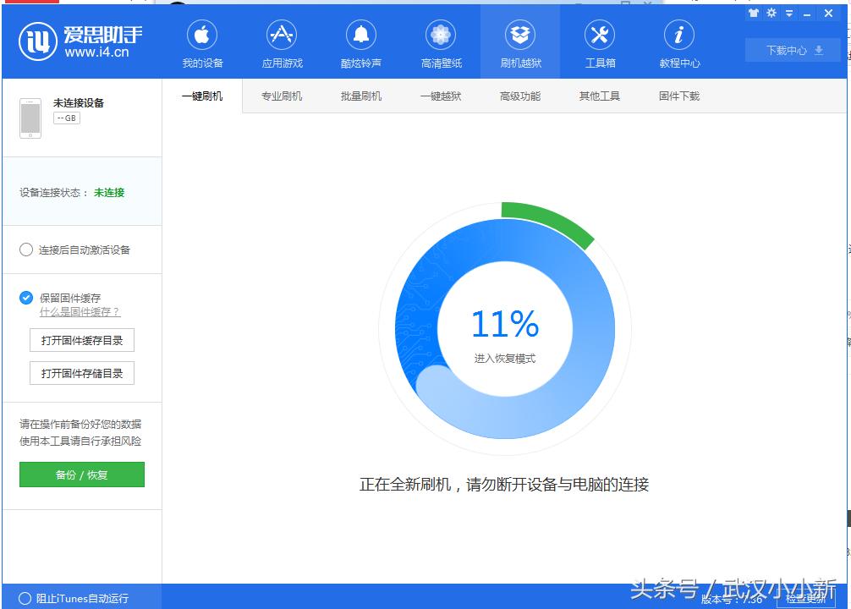The width and height of the screenshot is (851, 609).
Task: Open the settings gear icon
Action: (x=771, y=14)
